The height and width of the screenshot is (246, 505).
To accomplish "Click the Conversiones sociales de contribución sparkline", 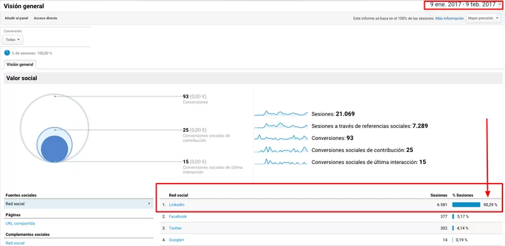I will 281,149.
